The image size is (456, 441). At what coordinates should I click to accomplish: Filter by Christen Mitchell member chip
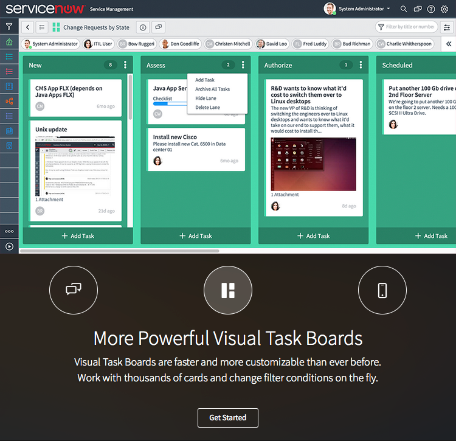228,44
